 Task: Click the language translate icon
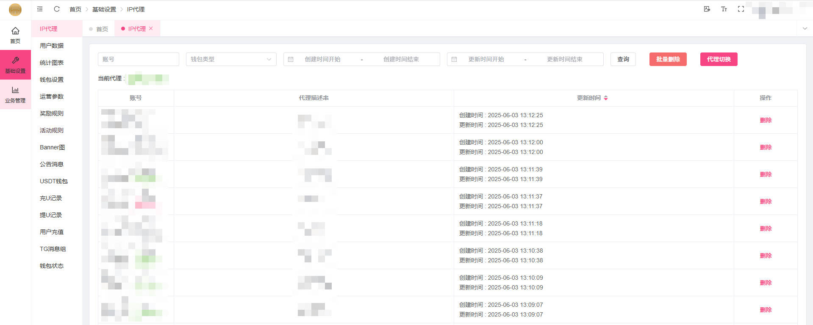[707, 9]
